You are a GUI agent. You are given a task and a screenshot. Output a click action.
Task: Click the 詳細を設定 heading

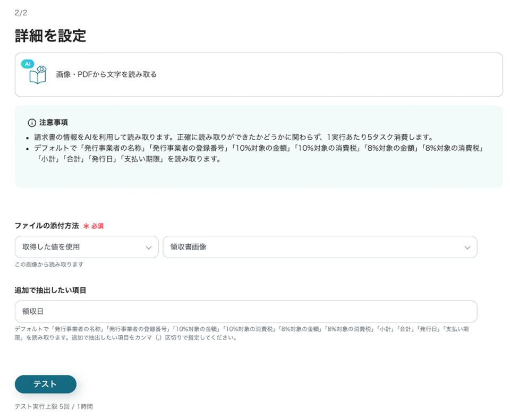click(50, 36)
